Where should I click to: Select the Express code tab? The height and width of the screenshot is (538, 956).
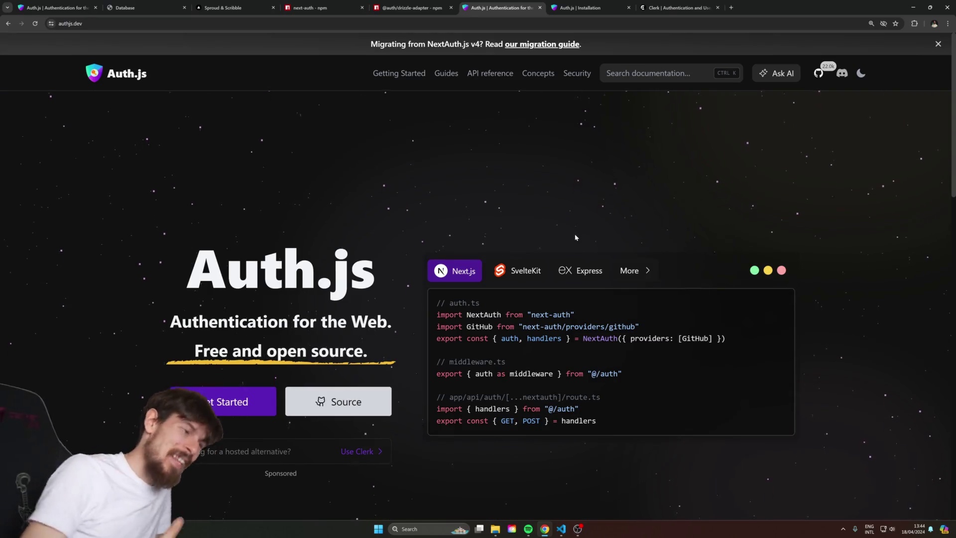coord(580,270)
